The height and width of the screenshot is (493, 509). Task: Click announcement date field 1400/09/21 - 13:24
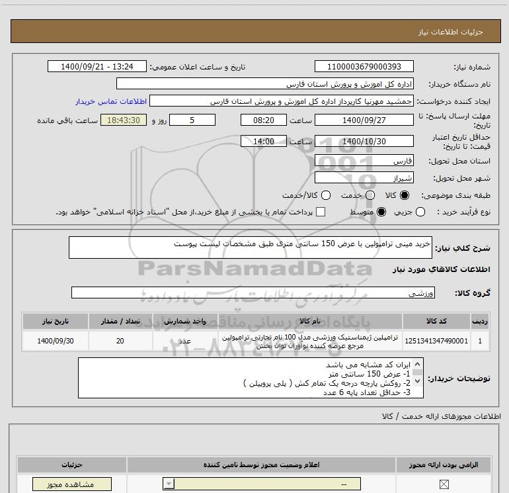click(x=97, y=66)
